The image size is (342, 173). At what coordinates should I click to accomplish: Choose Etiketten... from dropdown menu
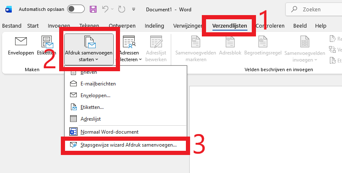[x=92, y=107]
